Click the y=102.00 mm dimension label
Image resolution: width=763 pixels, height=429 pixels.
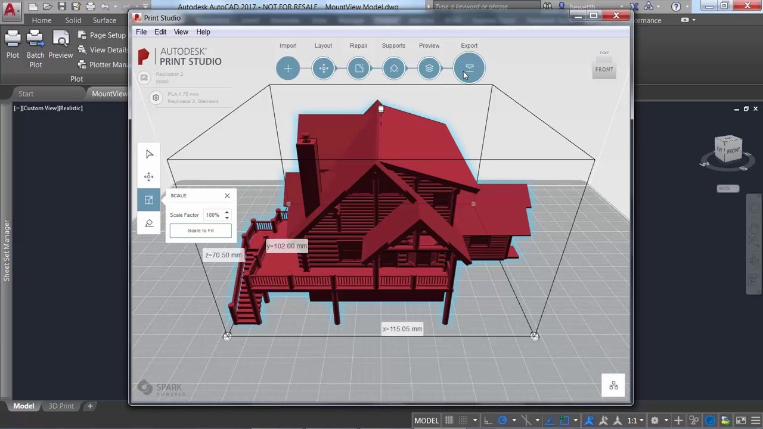click(287, 246)
